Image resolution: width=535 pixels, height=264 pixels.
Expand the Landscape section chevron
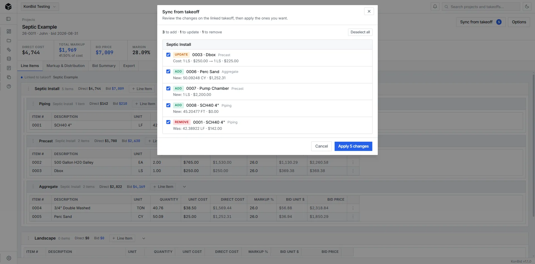point(144,238)
